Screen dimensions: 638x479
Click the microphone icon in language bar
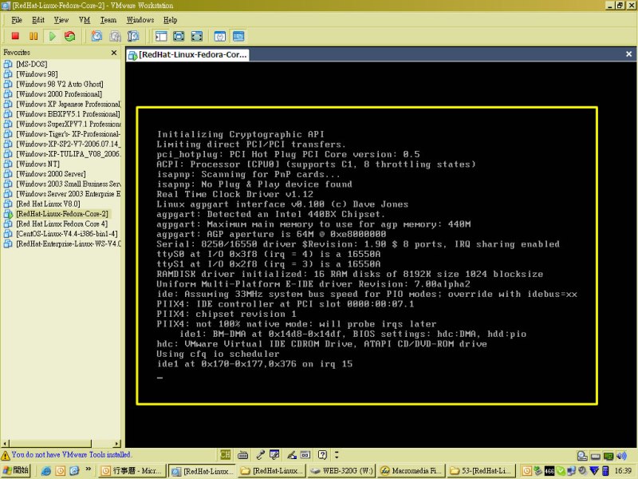[261, 454]
